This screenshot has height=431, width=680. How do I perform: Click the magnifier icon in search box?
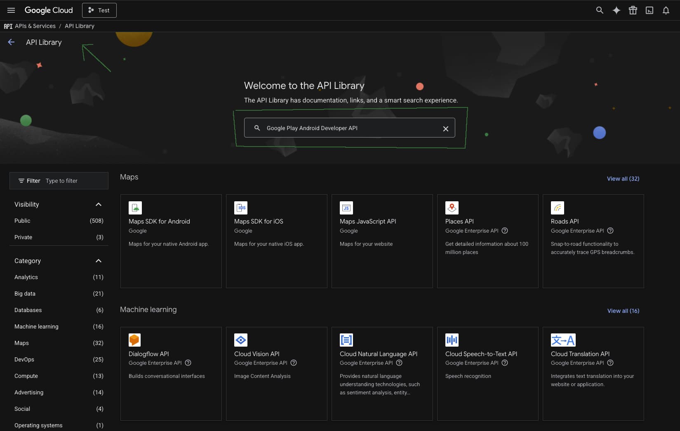257,128
